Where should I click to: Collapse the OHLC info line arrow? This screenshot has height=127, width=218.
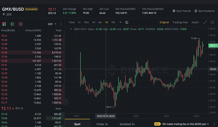coord(71,29)
